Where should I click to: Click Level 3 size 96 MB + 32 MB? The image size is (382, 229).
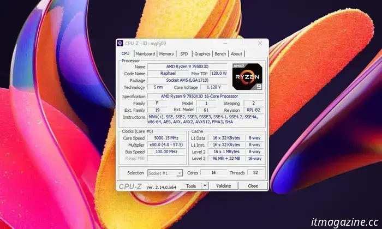226,159
